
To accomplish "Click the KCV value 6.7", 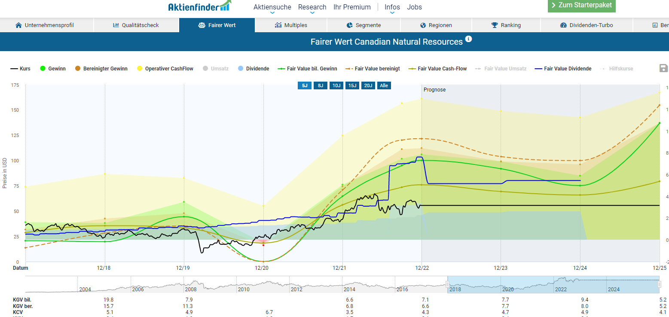I will click(x=269, y=312).
